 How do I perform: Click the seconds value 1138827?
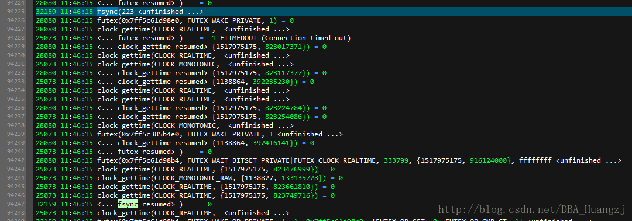[x=259, y=178]
